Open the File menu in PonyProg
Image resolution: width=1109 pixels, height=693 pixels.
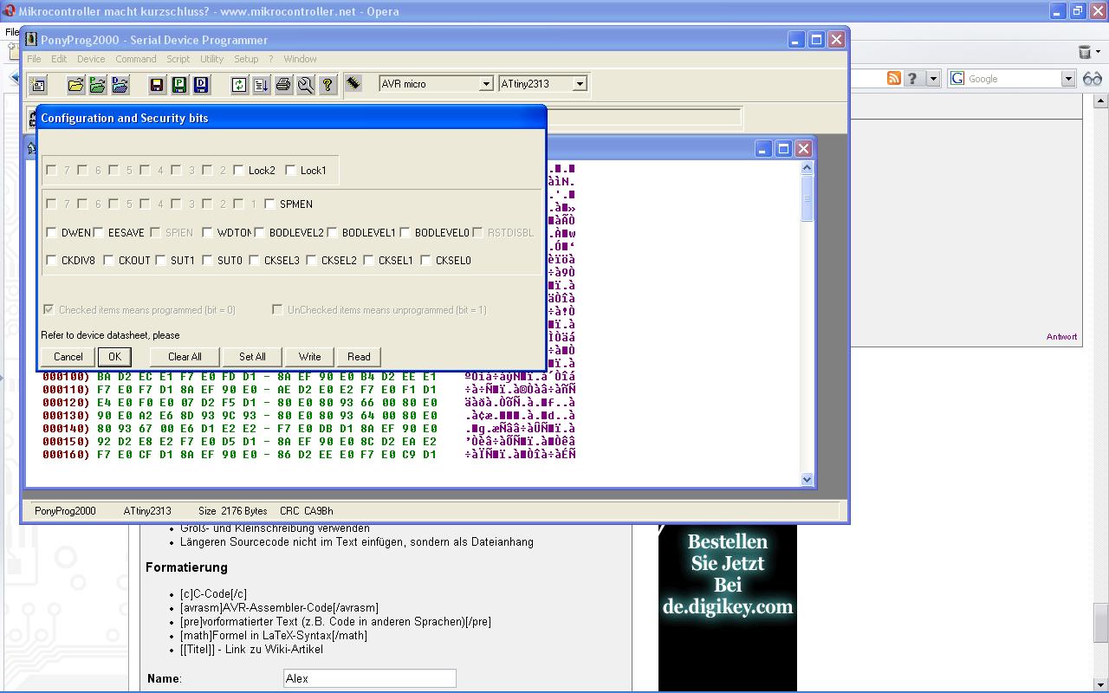click(x=34, y=59)
